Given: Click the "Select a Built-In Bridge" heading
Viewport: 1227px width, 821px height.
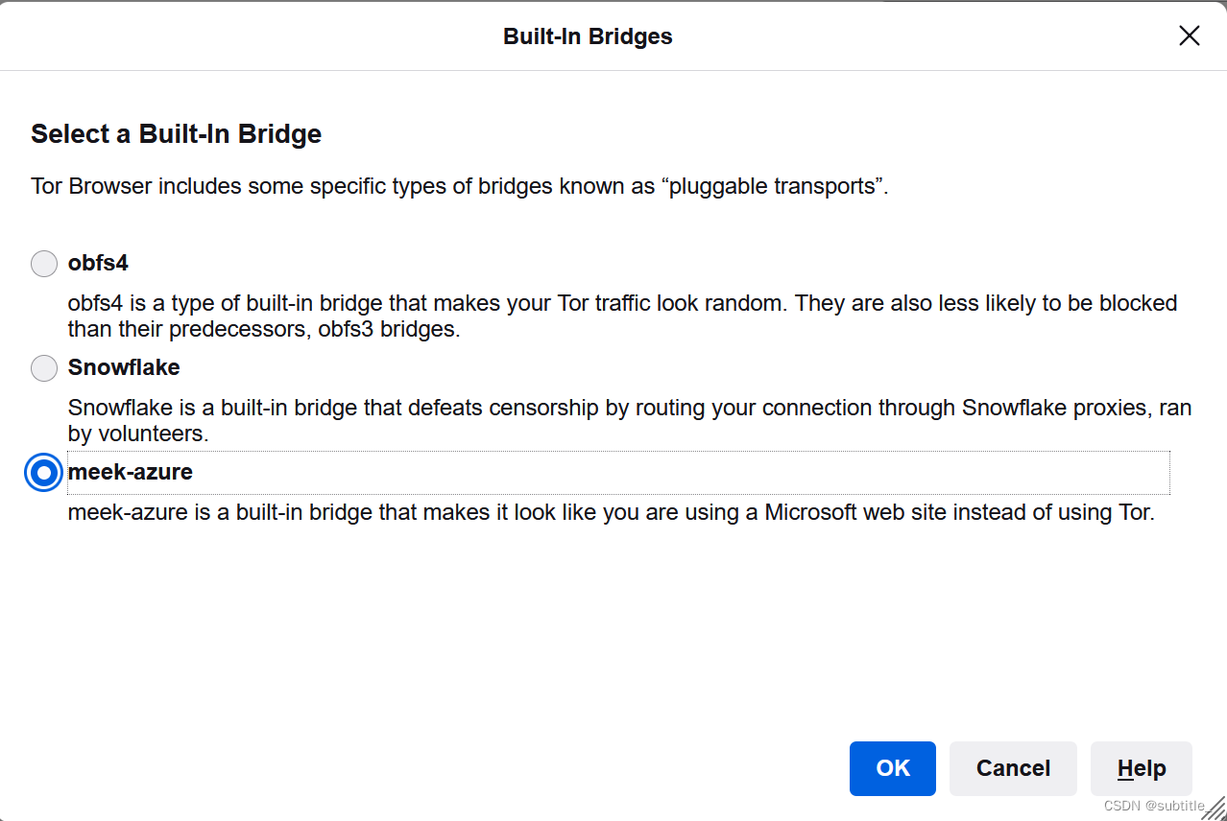Looking at the screenshot, I should tap(176, 134).
